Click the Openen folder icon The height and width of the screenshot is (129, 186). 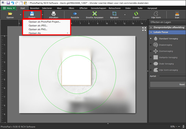[x=10, y=14]
